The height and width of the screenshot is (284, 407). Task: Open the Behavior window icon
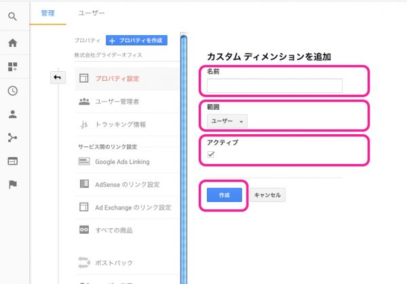point(13,161)
